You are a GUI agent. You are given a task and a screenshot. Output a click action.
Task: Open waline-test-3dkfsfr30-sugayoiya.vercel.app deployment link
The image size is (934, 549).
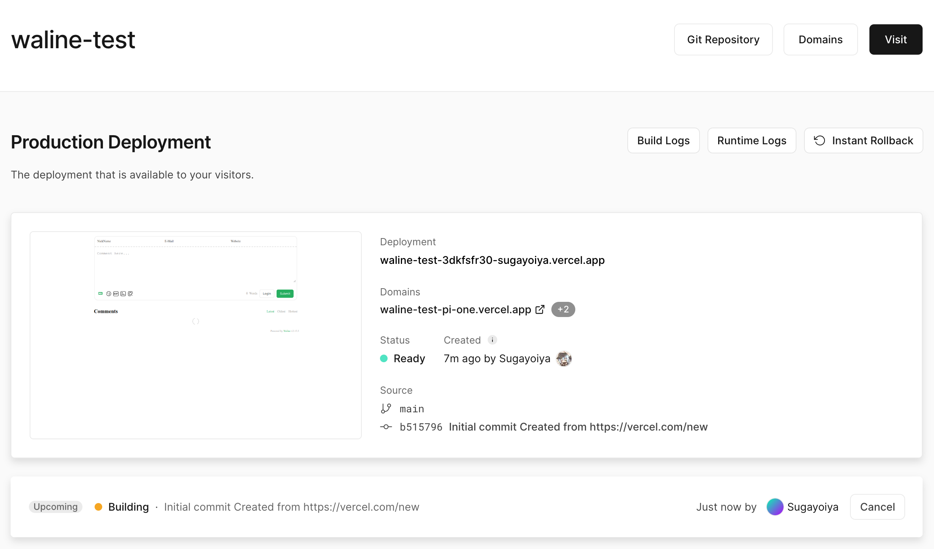click(492, 260)
